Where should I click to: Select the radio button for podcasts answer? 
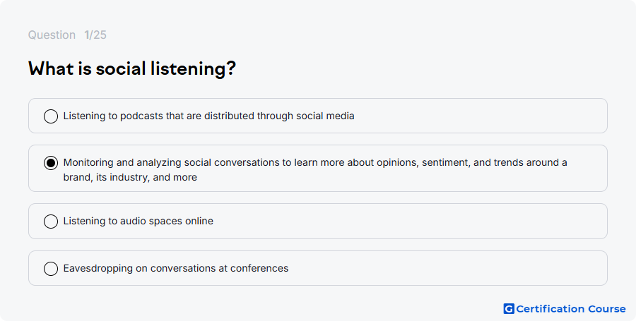(51, 116)
